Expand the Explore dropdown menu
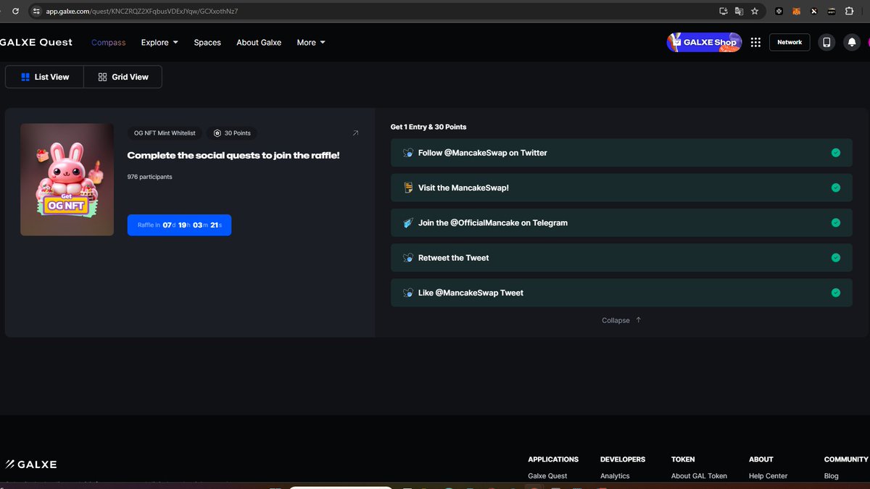The image size is (870, 489). (159, 42)
